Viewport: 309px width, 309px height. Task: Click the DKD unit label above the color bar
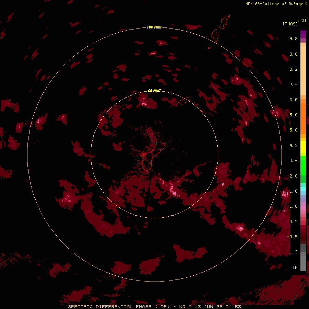point(302,21)
